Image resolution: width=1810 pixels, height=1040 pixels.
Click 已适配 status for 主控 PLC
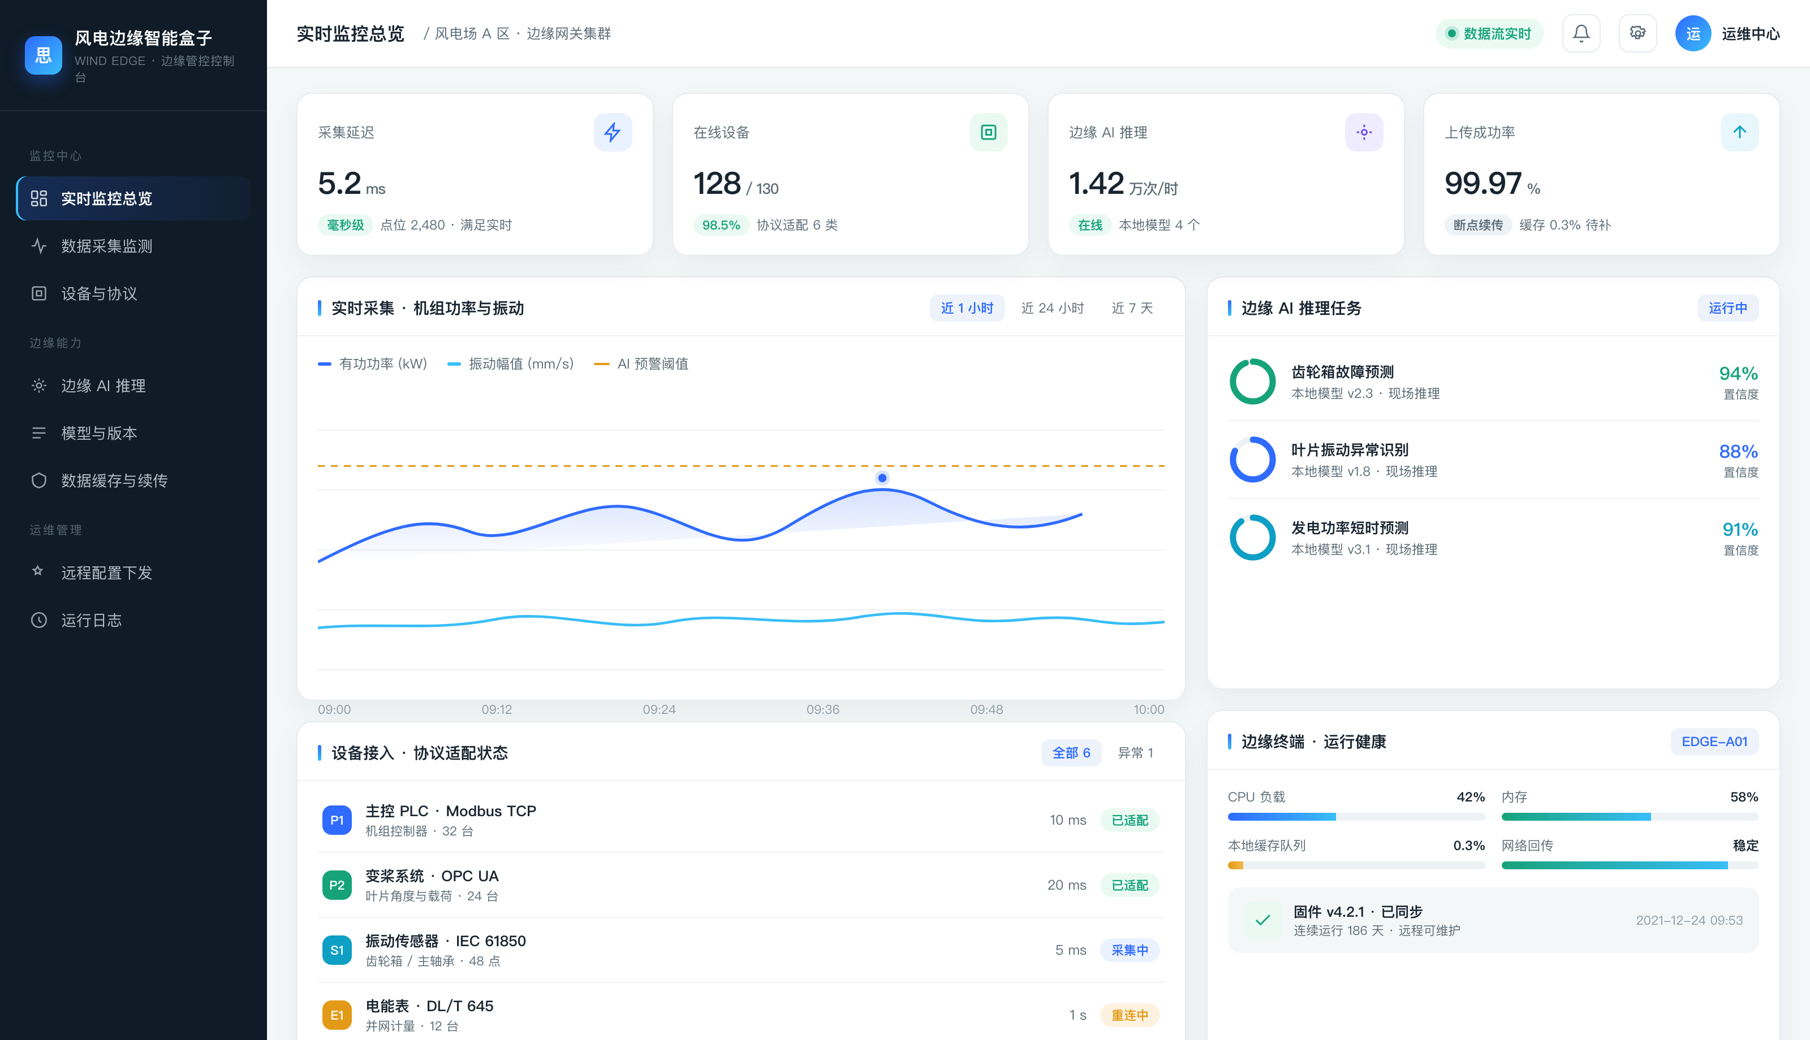tap(1130, 820)
